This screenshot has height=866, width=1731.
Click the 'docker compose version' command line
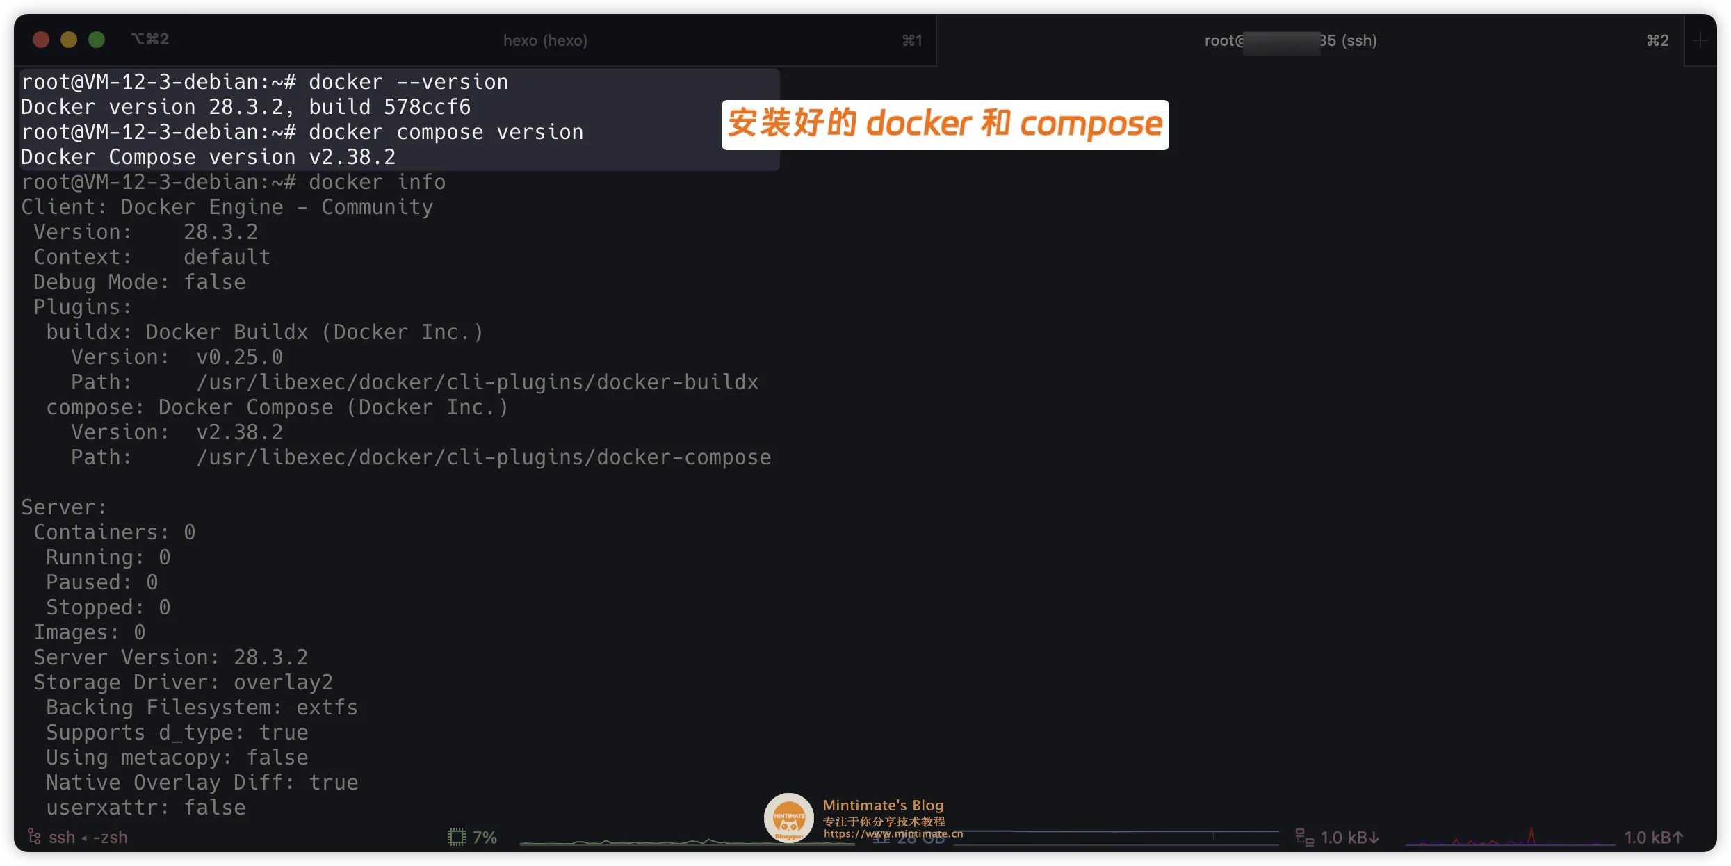(x=302, y=132)
